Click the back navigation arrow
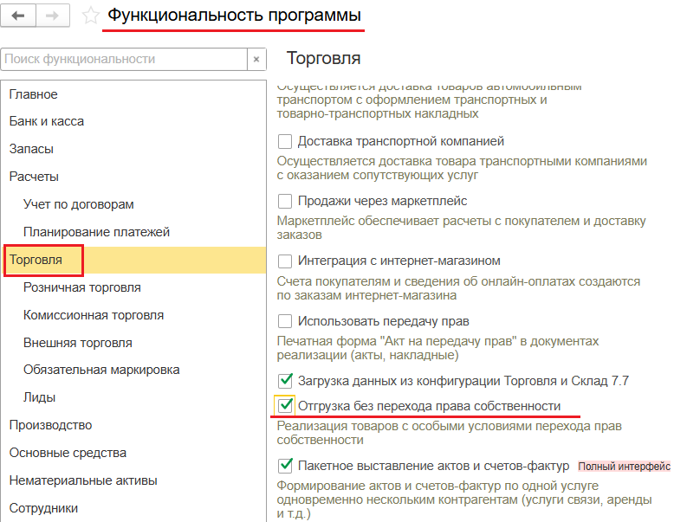674x522 pixels. [x=17, y=16]
